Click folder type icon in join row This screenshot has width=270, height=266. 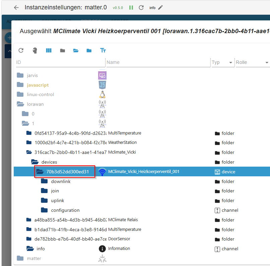217,191
